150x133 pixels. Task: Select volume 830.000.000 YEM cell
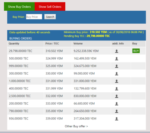[91, 96]
